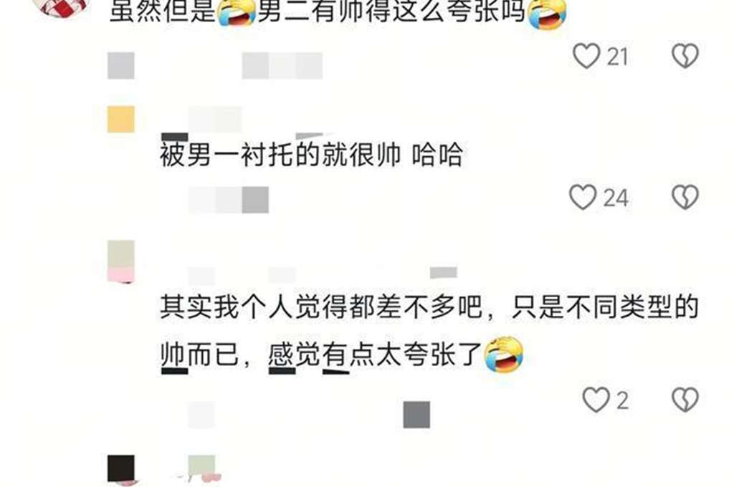Open the black avatar at the bottom
The width and height of the screenshot is (734, 487).
pyautogui.click(x=120, y=469)
